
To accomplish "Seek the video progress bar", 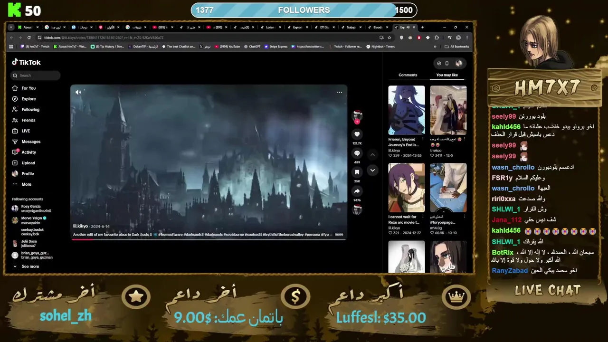I will [209, 239].
